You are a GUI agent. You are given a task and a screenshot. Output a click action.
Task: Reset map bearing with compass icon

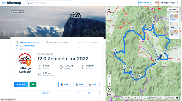click(x=109, y=84)
